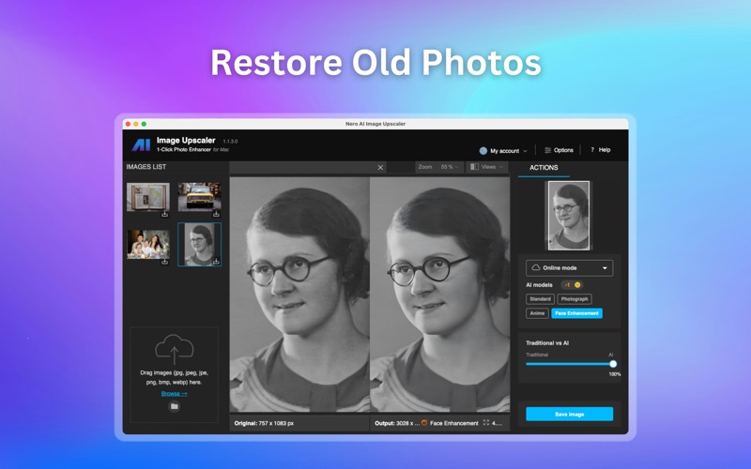The height and width of the screenshot is (469, 751).
Task: Click the Browse link
Action: (x=174, y=393)
